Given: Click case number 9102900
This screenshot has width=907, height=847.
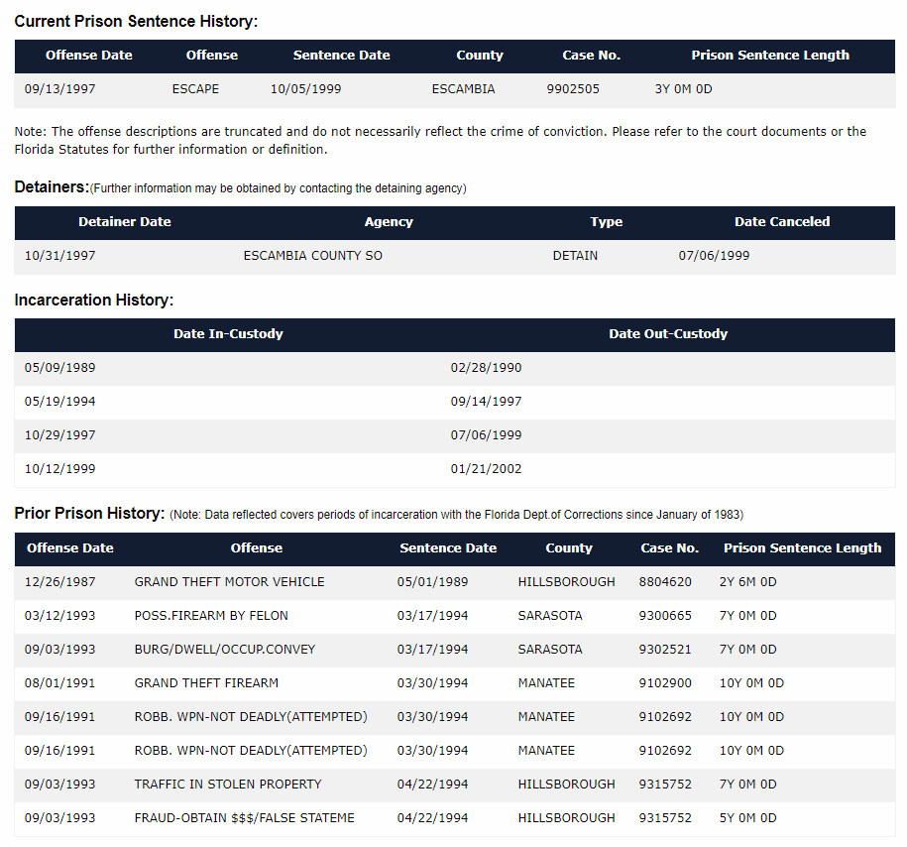Looking at the screenshot, I should (665, 683).
